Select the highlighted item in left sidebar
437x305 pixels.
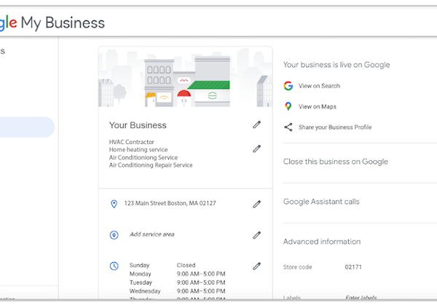coord(27,127)
